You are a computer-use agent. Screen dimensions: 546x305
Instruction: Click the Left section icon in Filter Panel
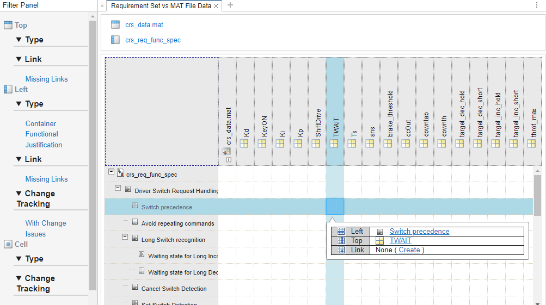[8, 89]
